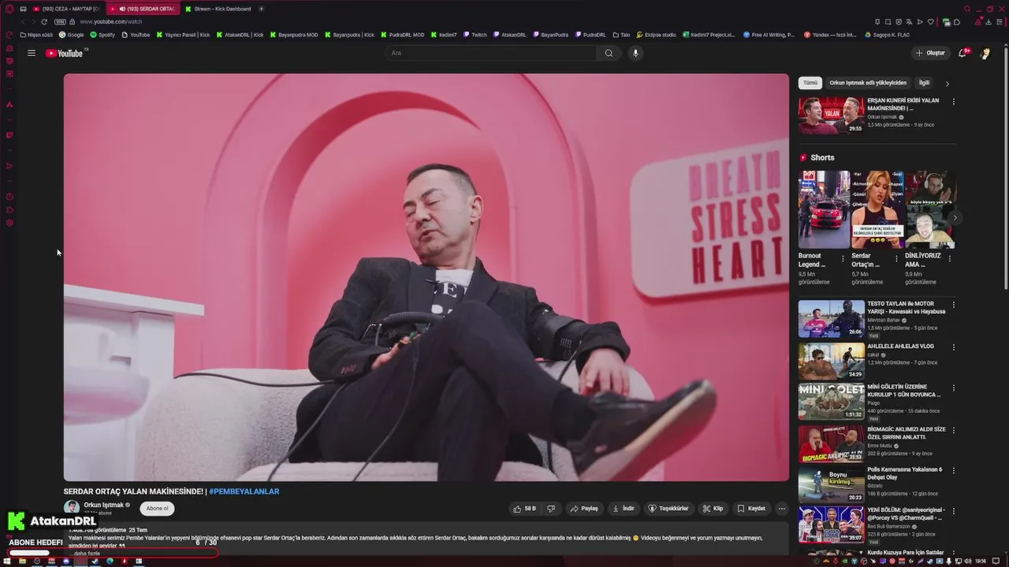Open options for ERŞAN KUNERİ video
Image resolution: width=1009 pixels, height=567 pixels.
[954, 102]
